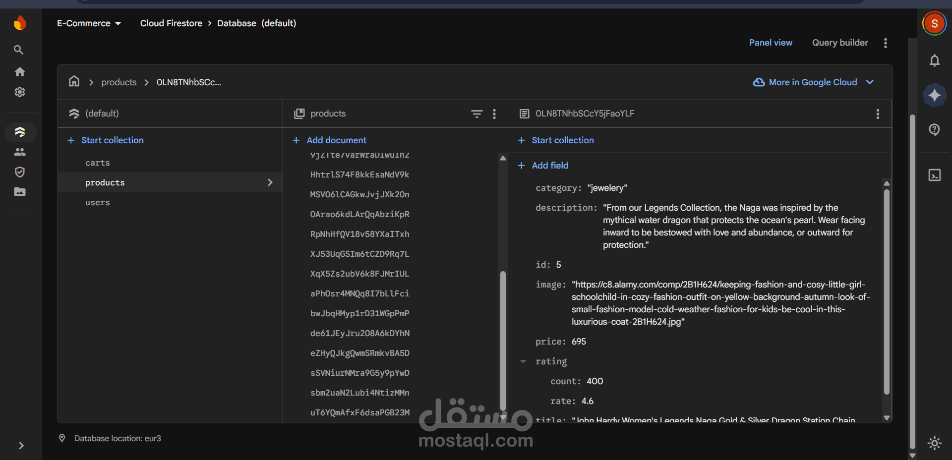
Task: Open the document options three-dot menu
Action: pos(878,114)
